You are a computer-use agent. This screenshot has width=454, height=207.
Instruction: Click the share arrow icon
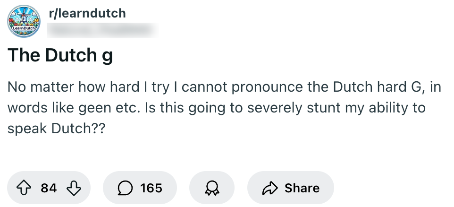pyautogui.click(x=270, y=188)
